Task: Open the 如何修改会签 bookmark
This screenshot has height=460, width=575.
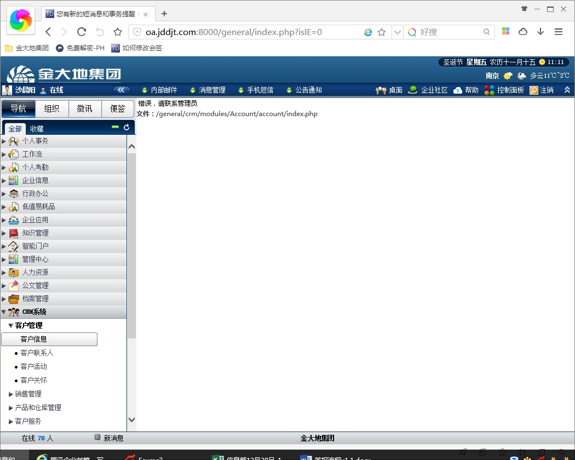Action: pyautogui.click(x=137, y=48)
